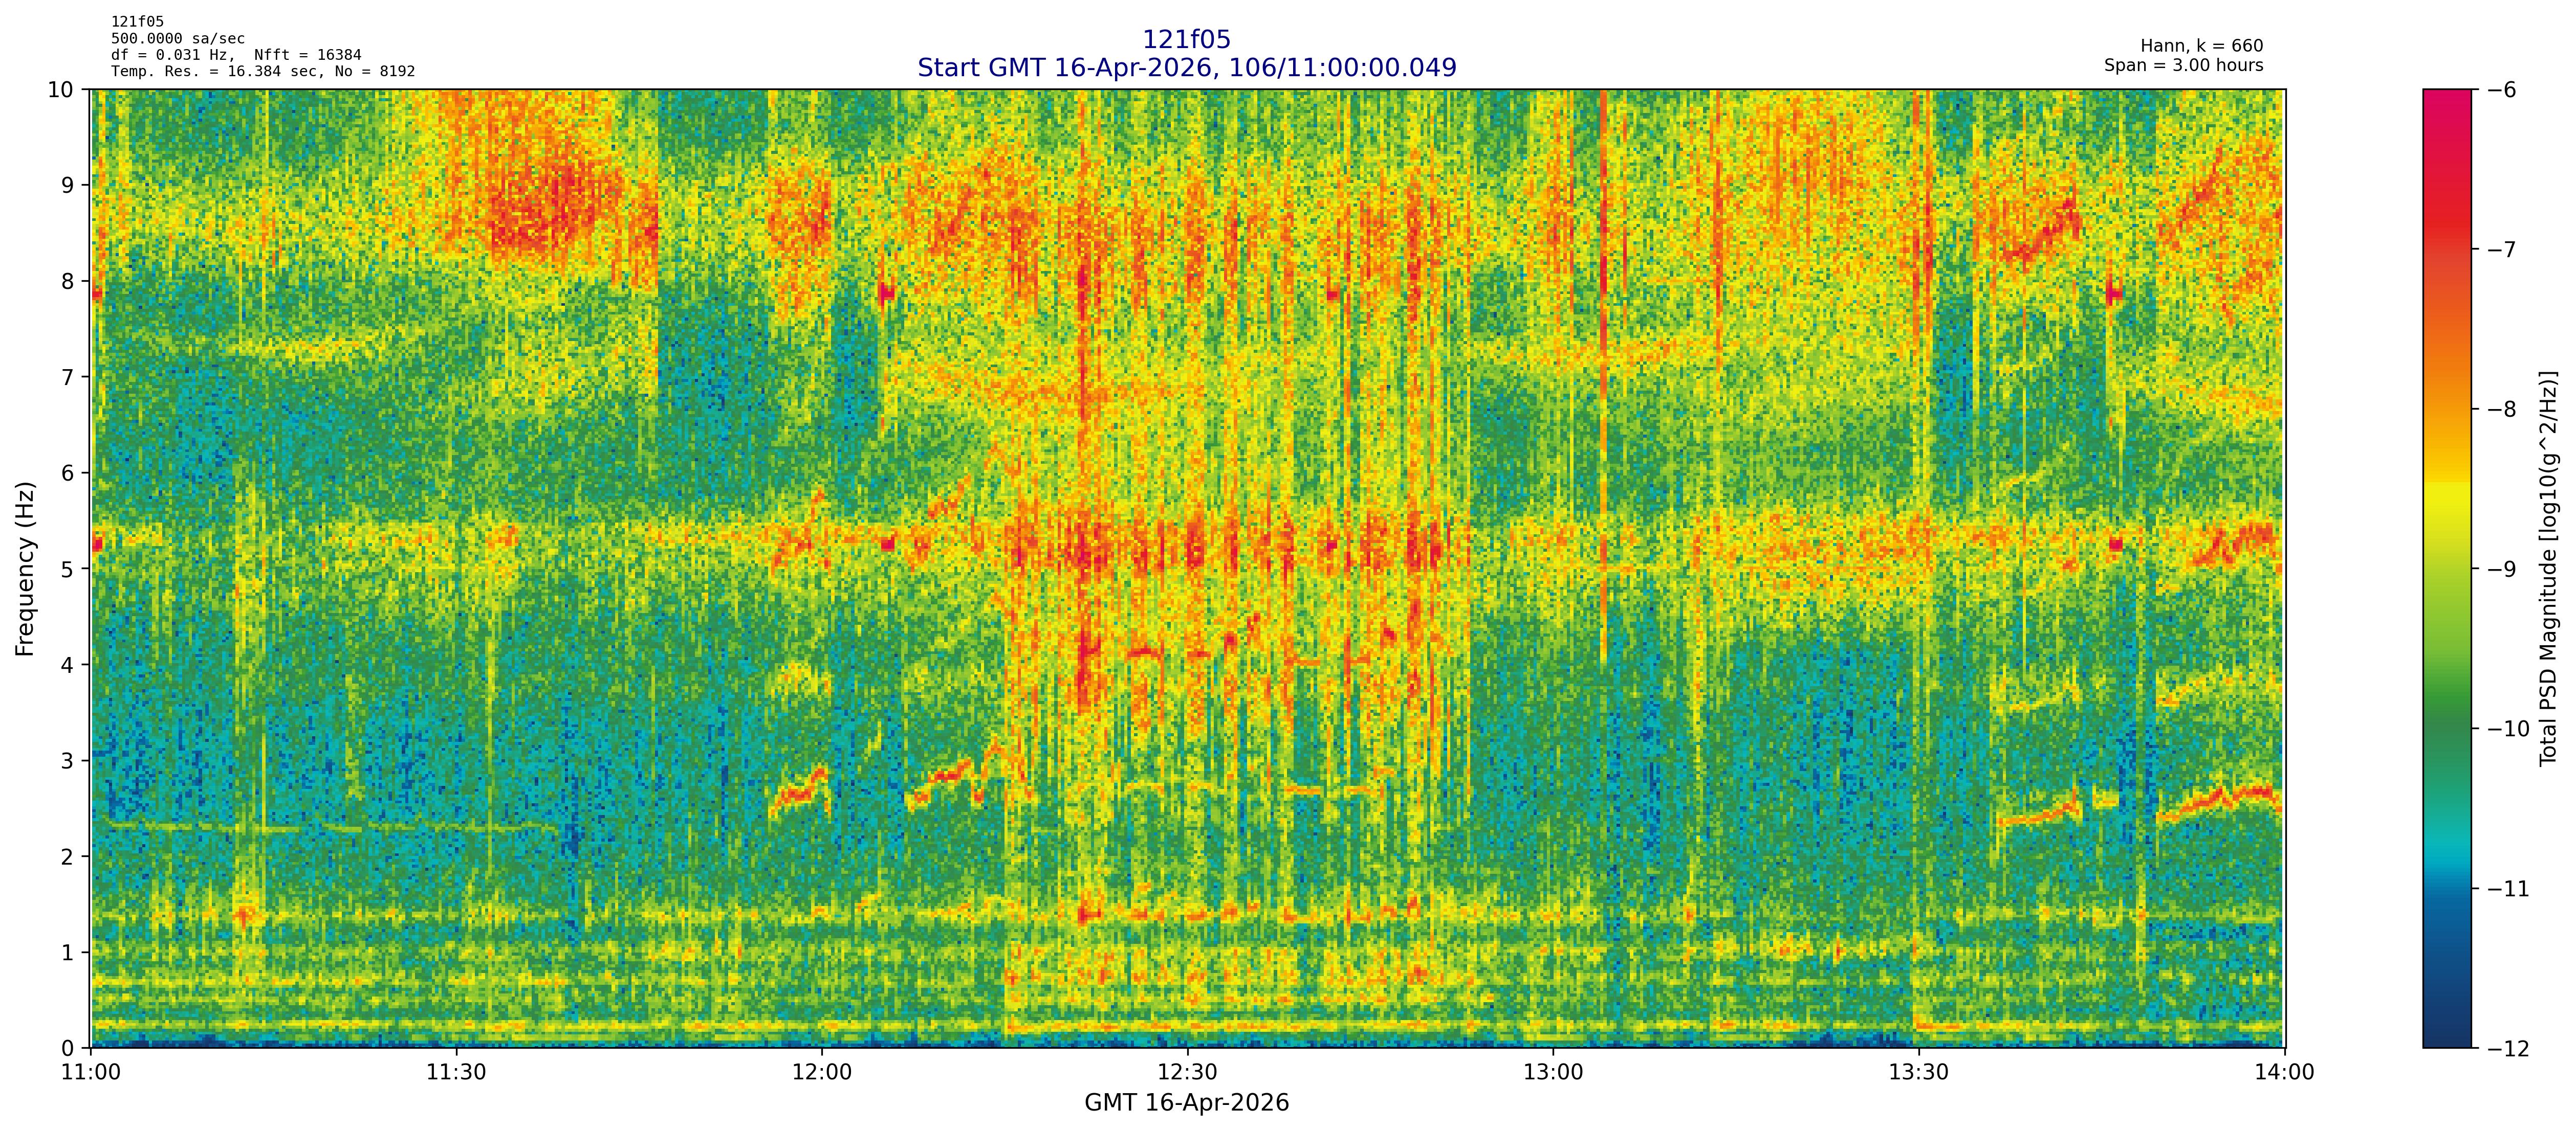Click the 10 Hz tick on frequency axis
Screen dimensions: 2576x1131
pos(61,90)
